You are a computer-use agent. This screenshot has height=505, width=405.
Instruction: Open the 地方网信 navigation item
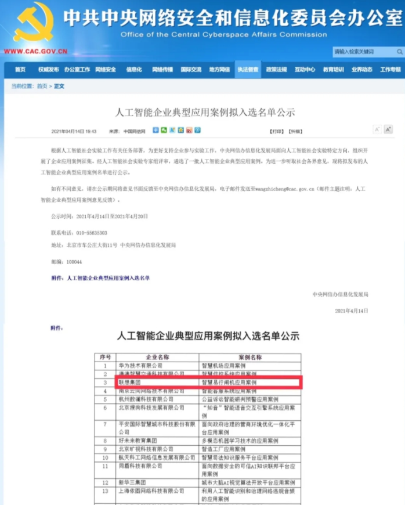[219, 70]
